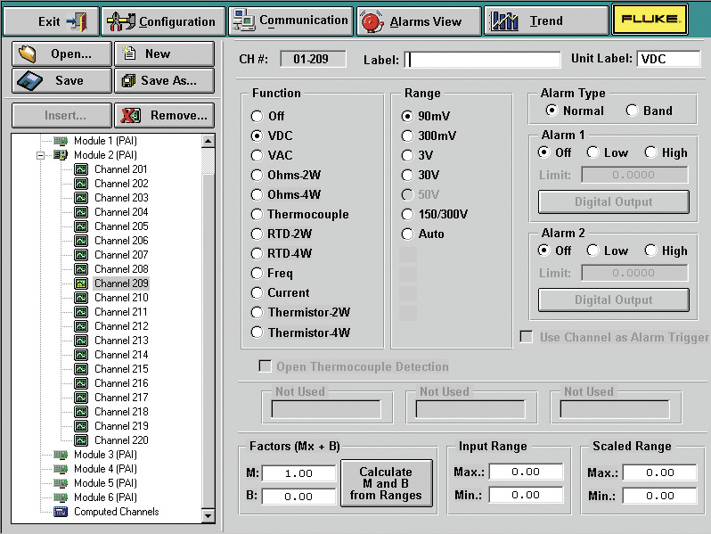Click the Unit Label field
Viewport: 711px width, 534px height.
(669, 59)
